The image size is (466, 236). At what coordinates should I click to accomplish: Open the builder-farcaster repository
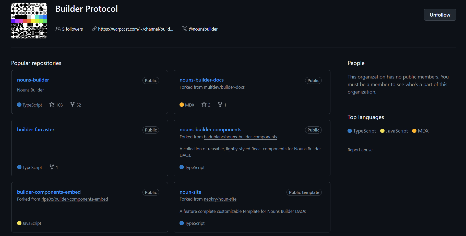(x=35, y=129)
